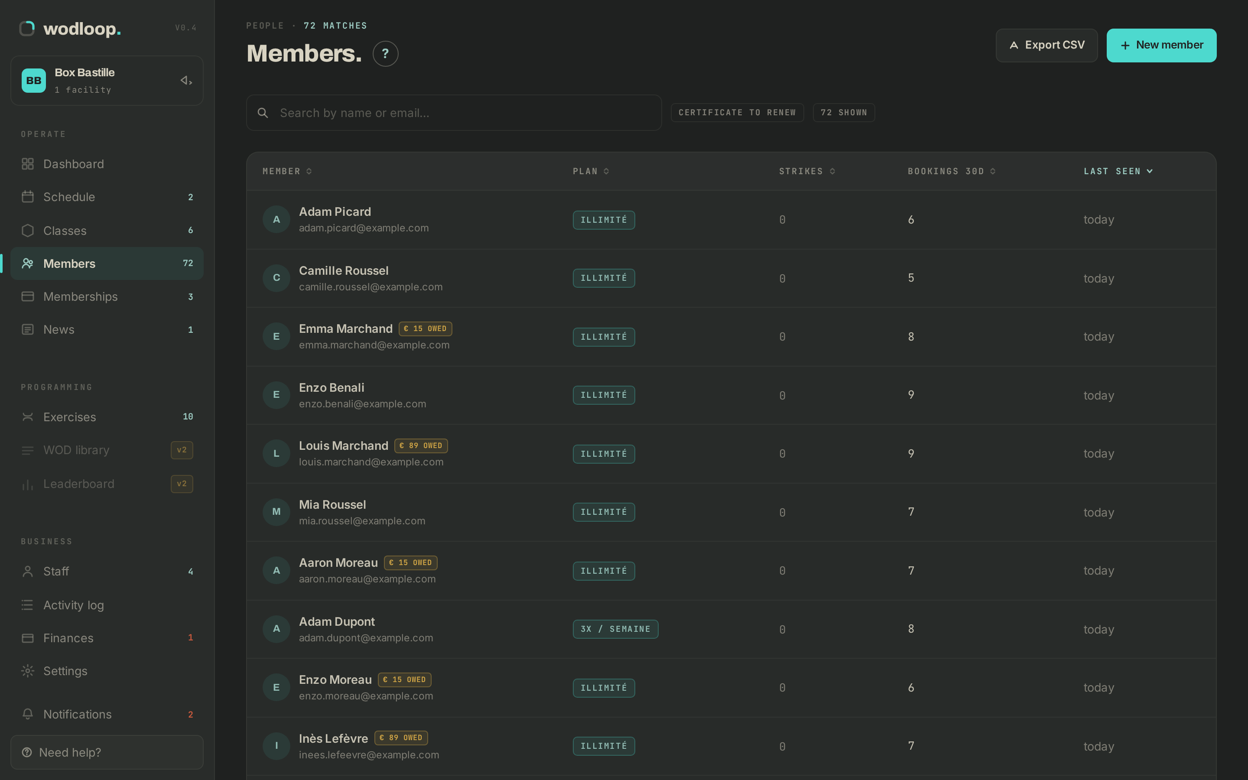Click the Finances card icon

(x=28, y=638)
